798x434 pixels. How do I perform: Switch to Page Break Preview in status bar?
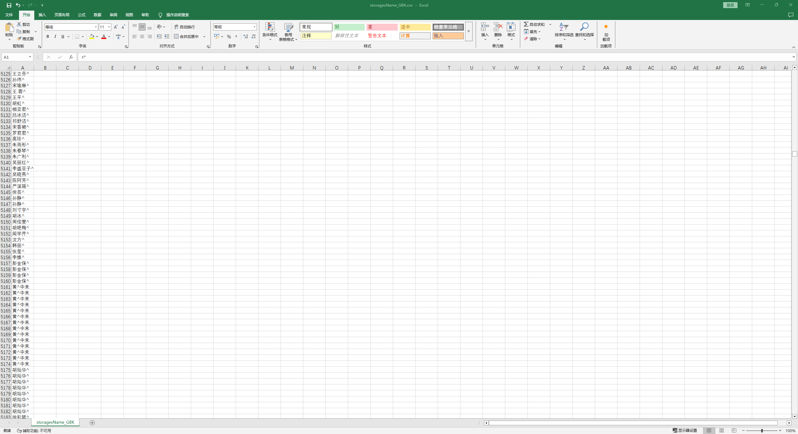click(734, 430)
